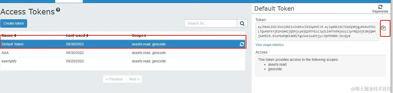This screenshot has width=393, height=93.
Task: Create a new token
Action: tap(14, 23)
